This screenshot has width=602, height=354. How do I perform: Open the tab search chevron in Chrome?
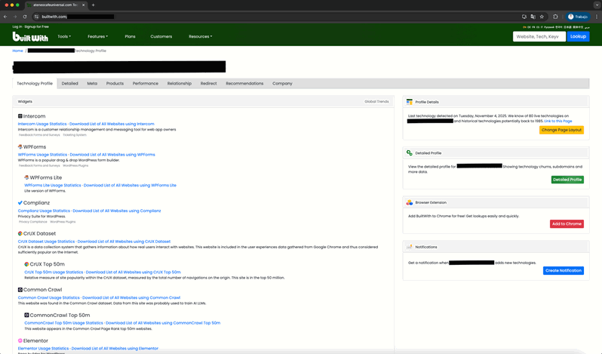[x=597, y=5]
